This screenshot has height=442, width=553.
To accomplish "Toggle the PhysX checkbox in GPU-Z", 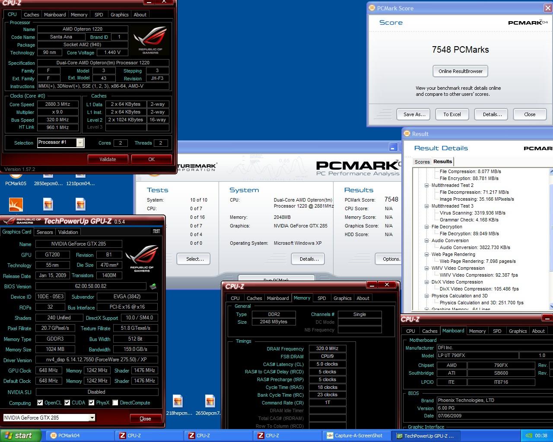I will (92, 403).
